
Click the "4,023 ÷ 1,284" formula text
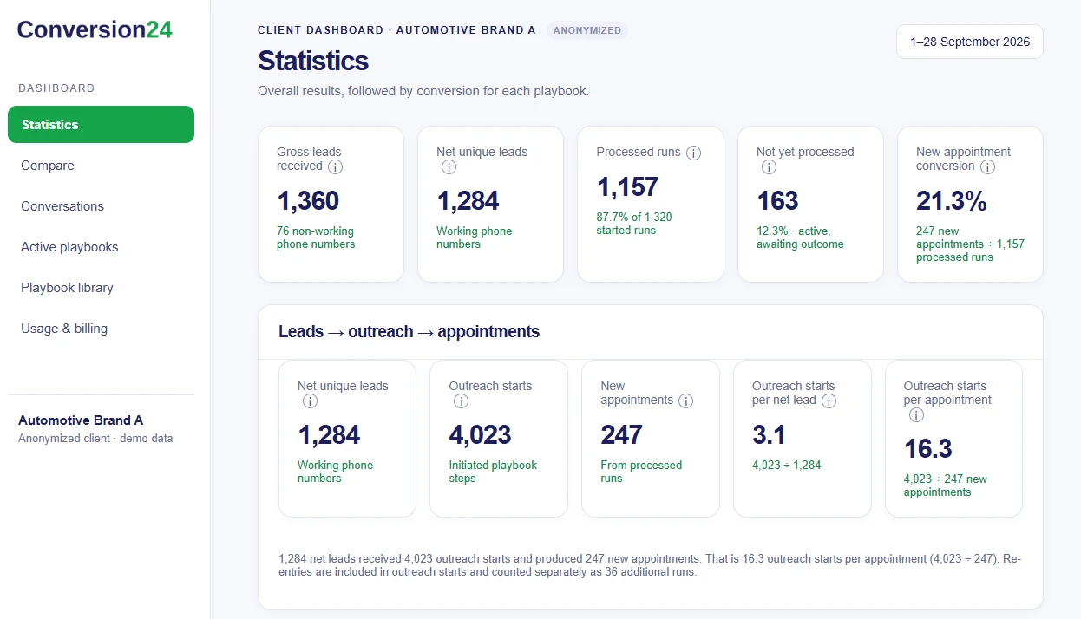point(786,466)
